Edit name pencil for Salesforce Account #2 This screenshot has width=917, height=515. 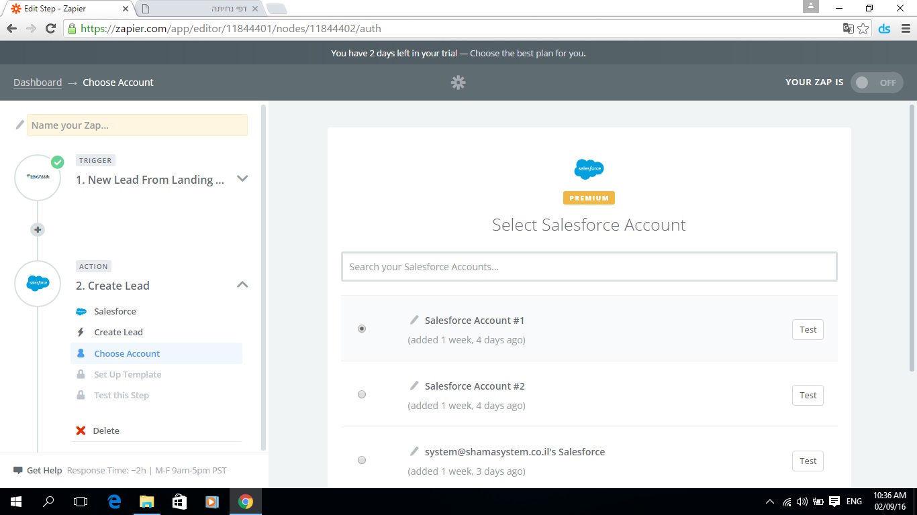click(x=414, y=386)
